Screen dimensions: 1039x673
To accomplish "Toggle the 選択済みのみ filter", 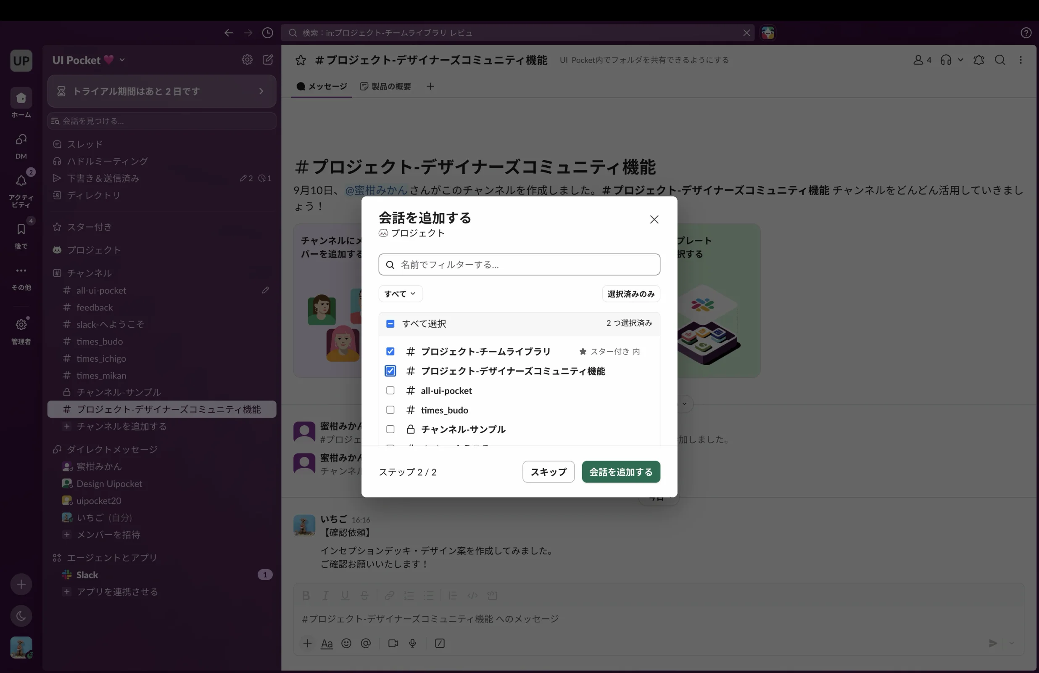I will (631, 294).
